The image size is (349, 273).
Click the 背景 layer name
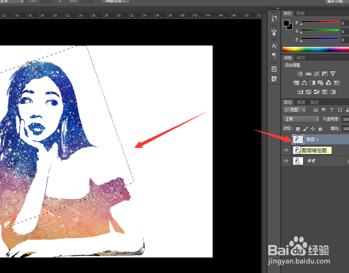pos(311,161)
